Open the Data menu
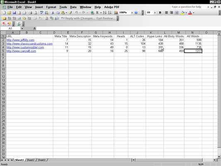The width and height of the screenshot is (221, 166). [x=73, y=7]
